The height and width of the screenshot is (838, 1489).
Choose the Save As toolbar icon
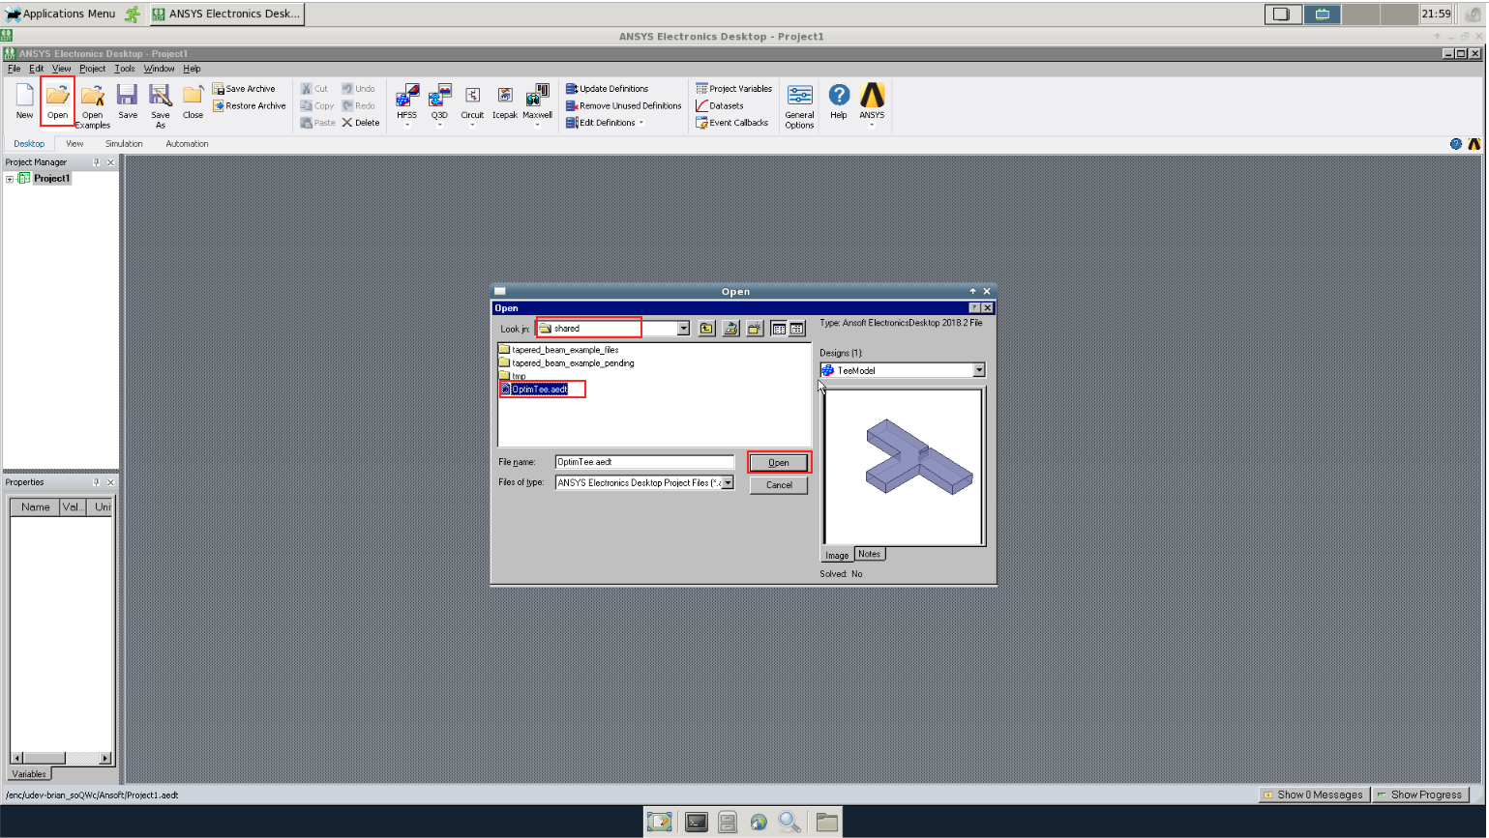pyautogui.click(x=161, y=105)
